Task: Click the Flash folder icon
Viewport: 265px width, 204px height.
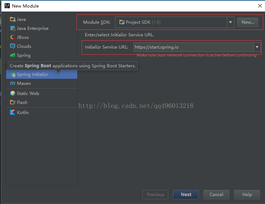Action: (13, 102)
